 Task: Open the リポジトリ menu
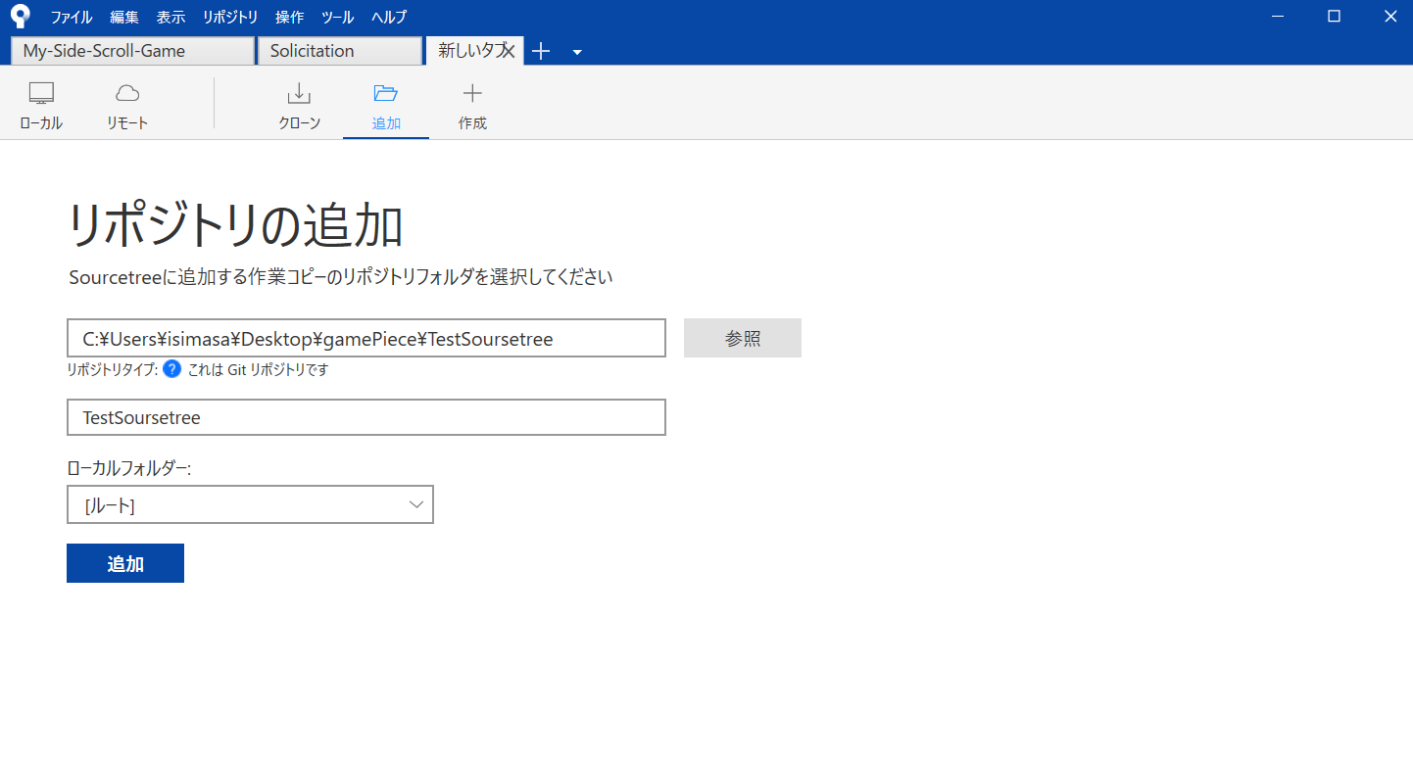pos(230,18)
